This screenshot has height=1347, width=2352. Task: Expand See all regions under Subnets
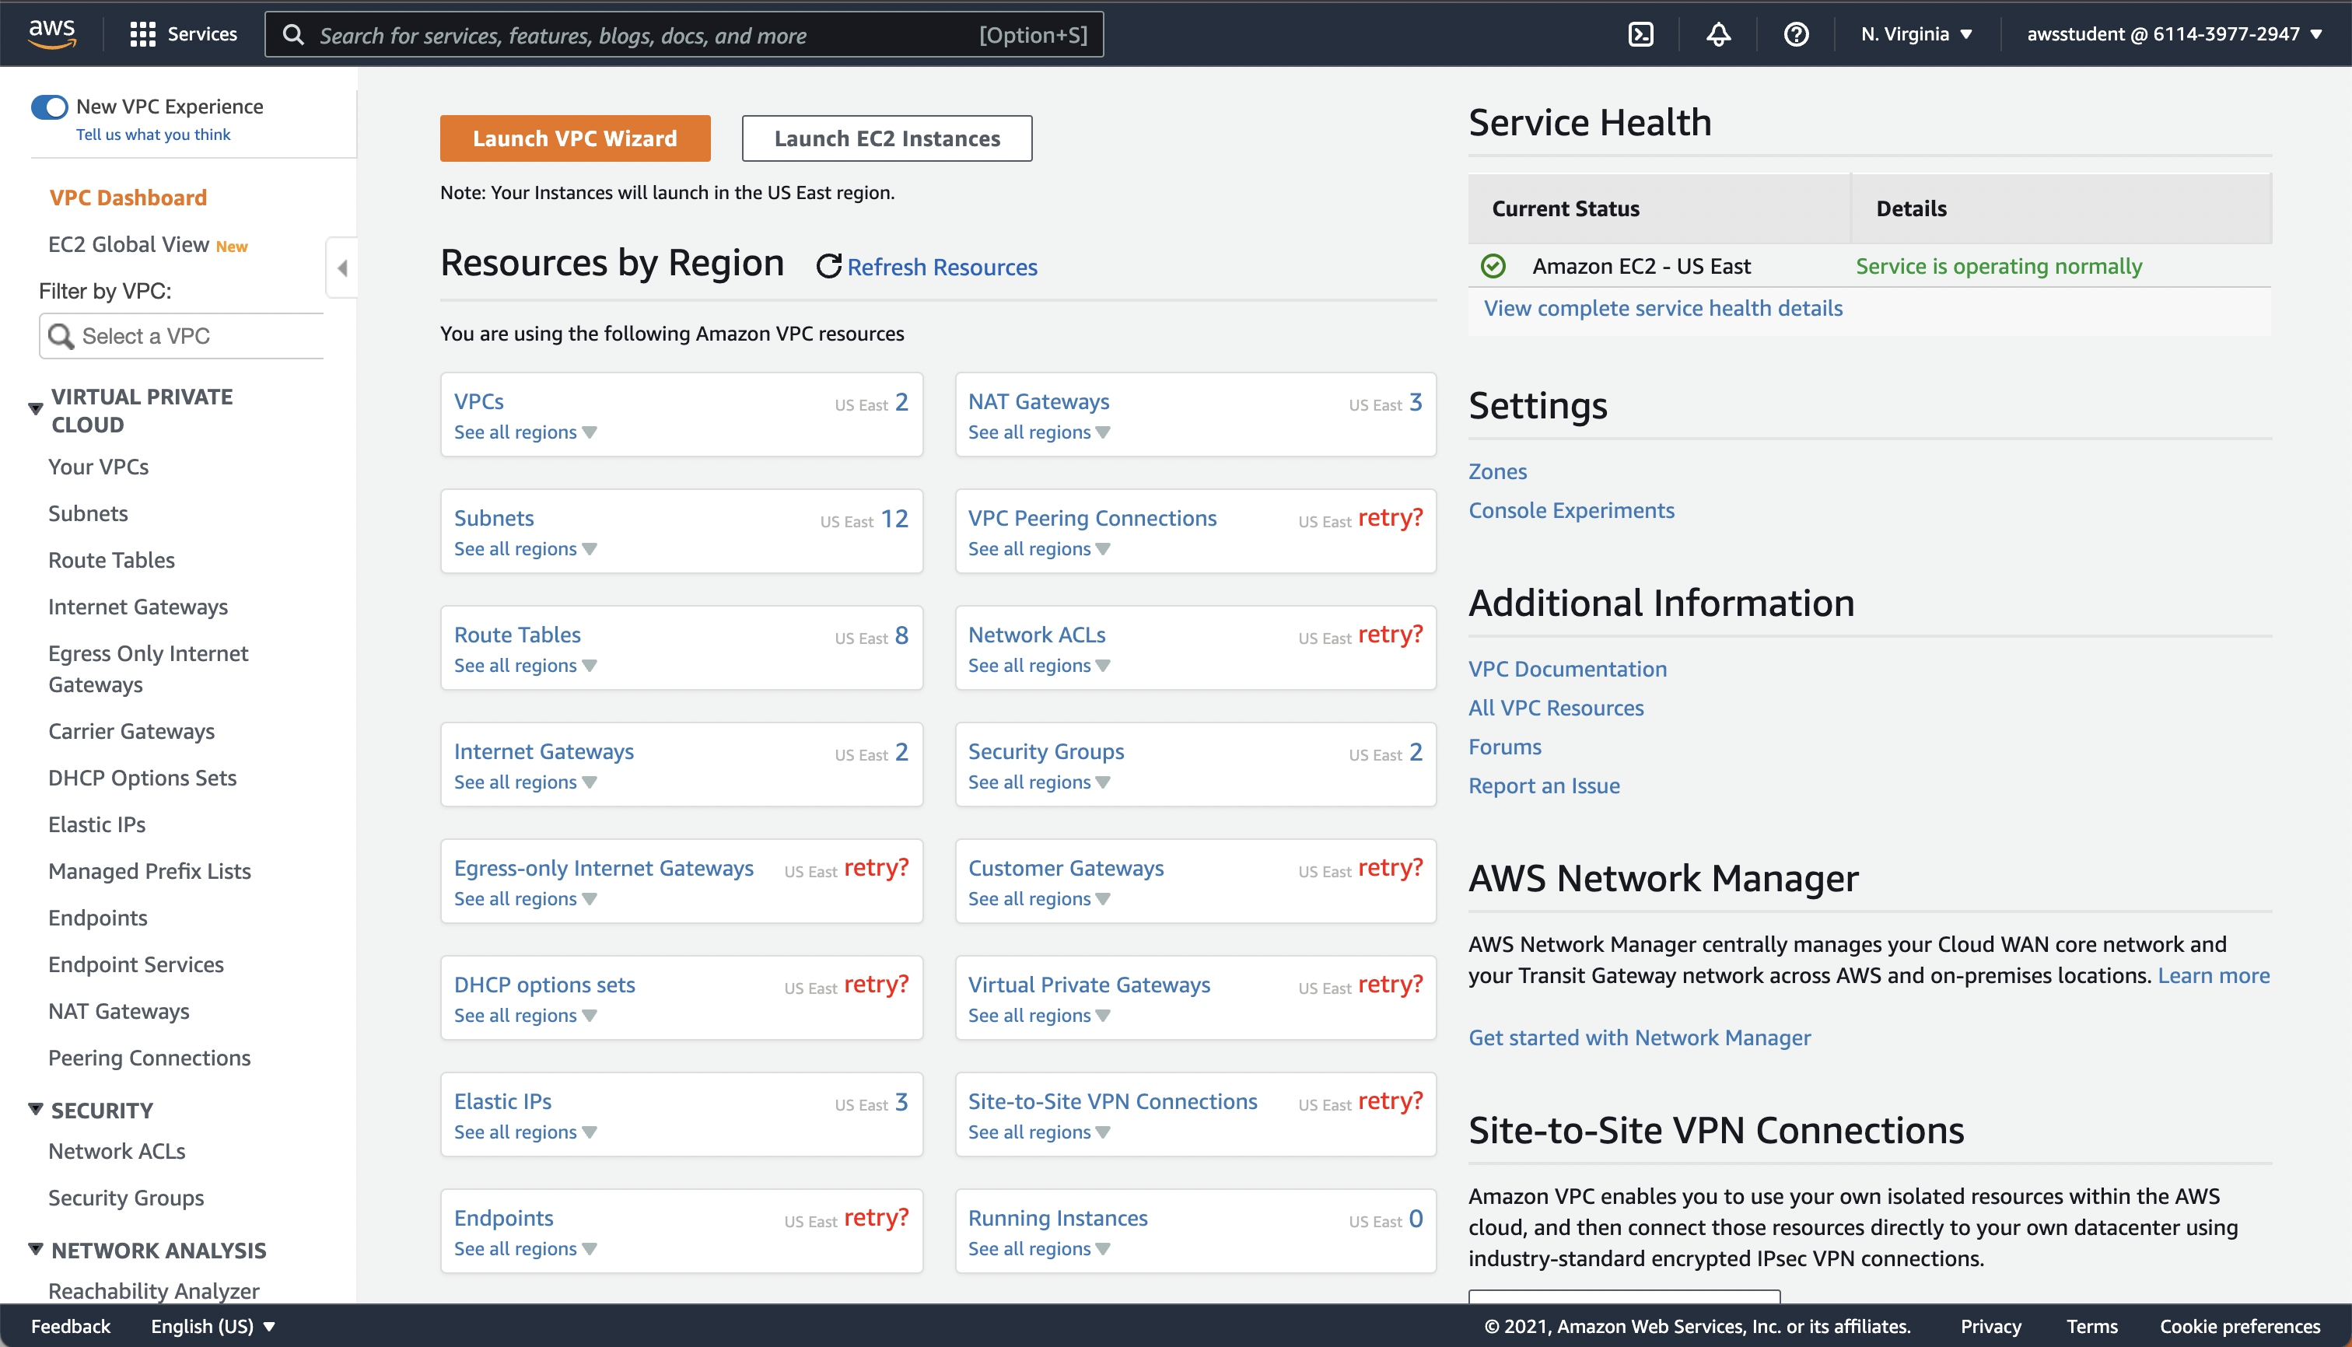[x=525, y=548]
